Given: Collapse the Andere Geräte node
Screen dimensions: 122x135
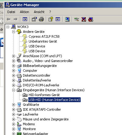Looking at the screenshot, I should (13, 32).
